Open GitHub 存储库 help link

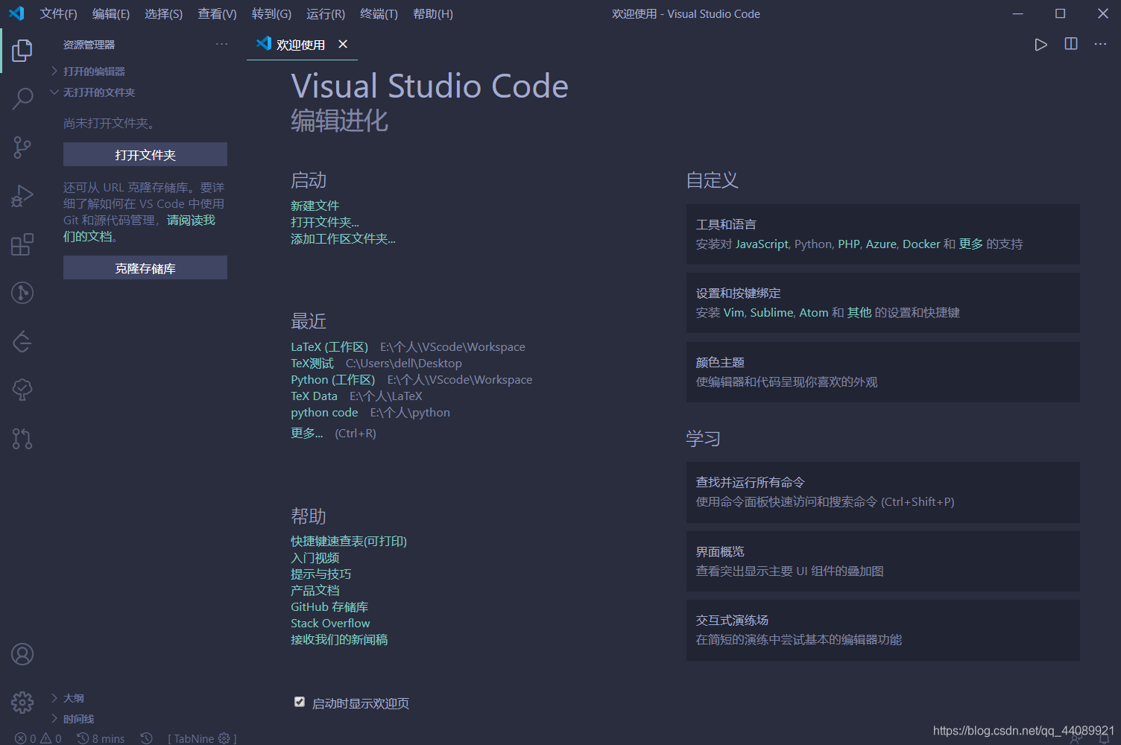[329, 606]
